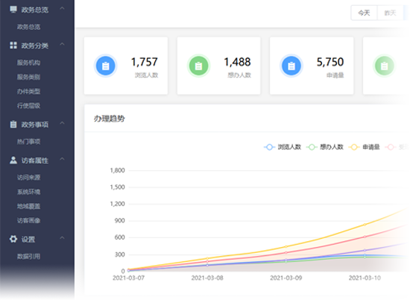The height and width of the screenshot is (300, 410).
Task: Click the 2021-03-08 x-axis label
Action: tap(207, 278)
